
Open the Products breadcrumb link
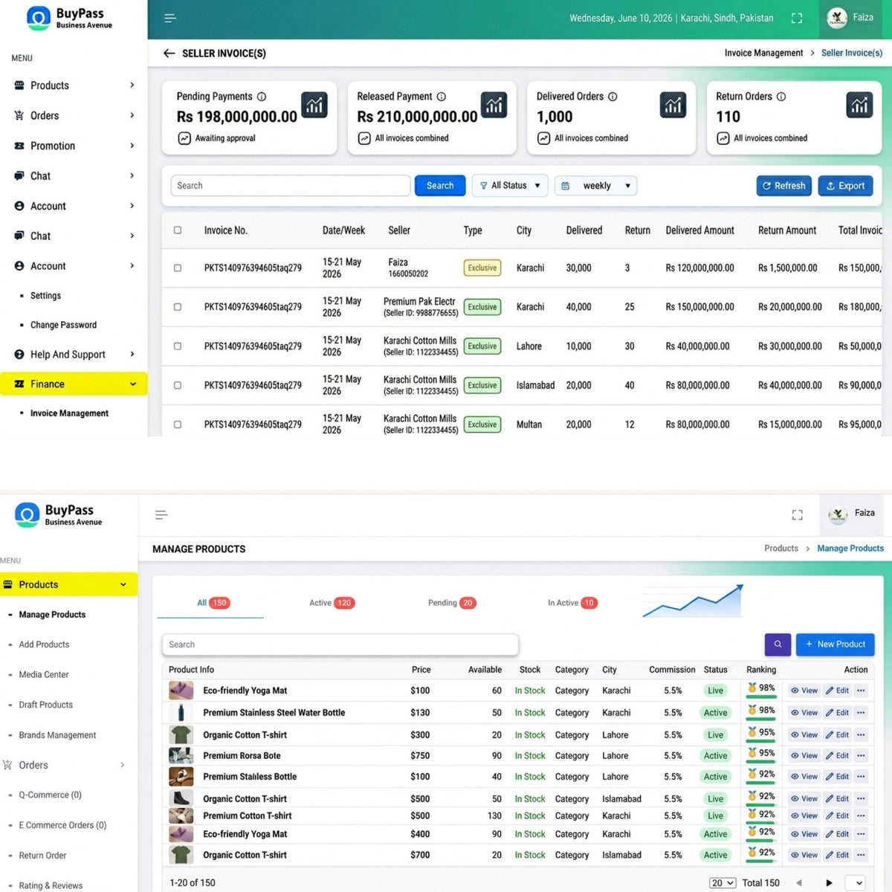point(781,549)
